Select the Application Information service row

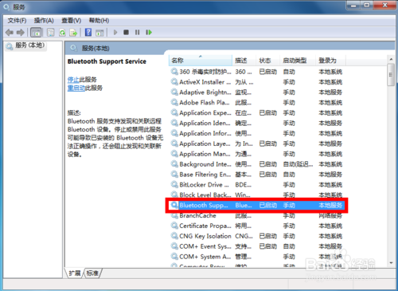256,133
